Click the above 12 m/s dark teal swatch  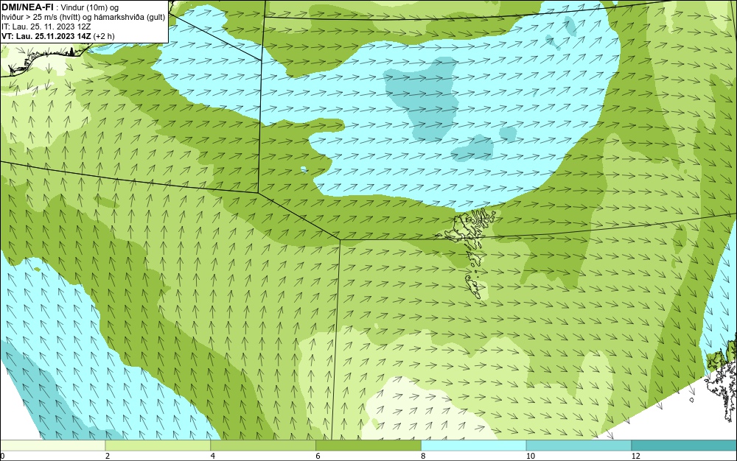(684, 446)
